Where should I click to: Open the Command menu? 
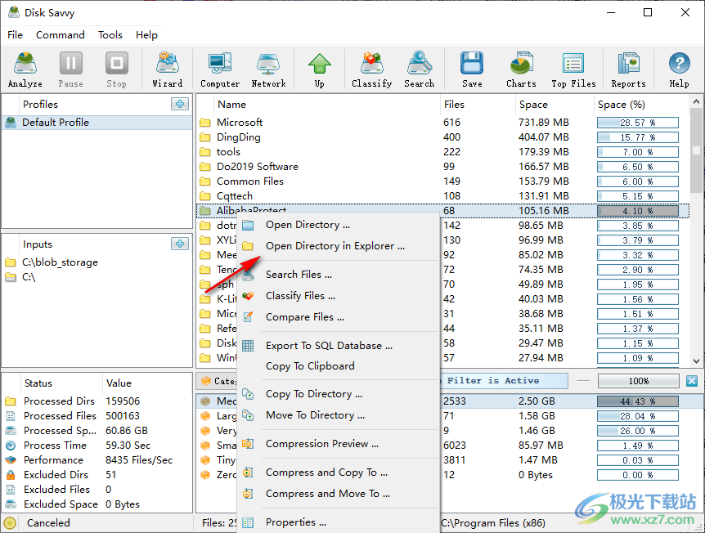61,35
